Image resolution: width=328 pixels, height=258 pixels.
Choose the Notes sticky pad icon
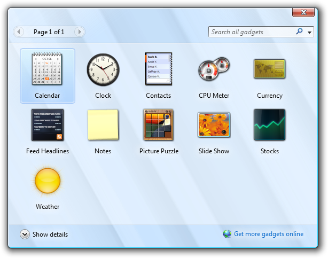click(x=103, y=124)
